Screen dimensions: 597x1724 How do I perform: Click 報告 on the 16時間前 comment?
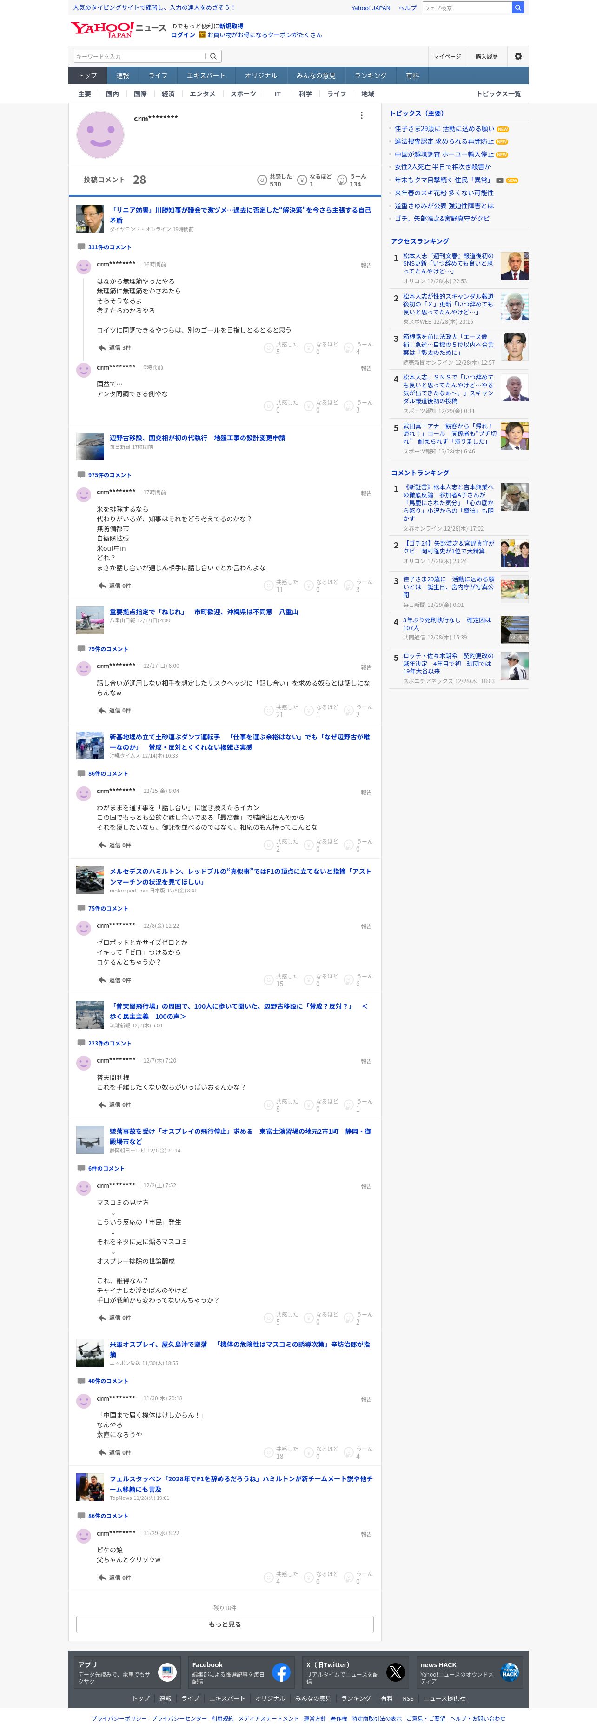pyautogui.click(x=366, y=265)
